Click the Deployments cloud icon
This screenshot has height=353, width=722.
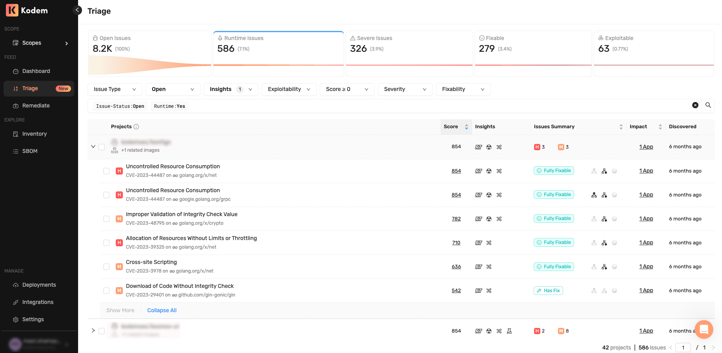tap(16, 285)
